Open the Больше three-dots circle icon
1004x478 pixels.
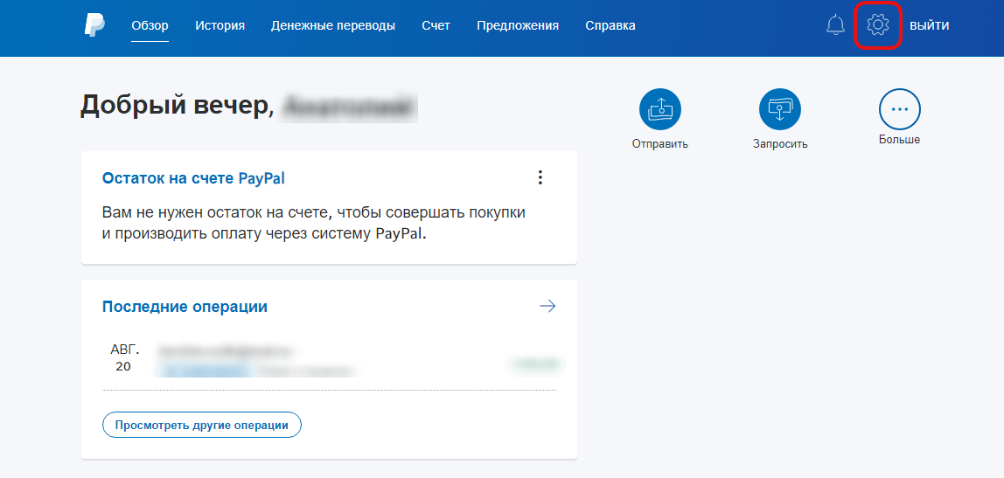pyautogui.click(x=900, y=109)
